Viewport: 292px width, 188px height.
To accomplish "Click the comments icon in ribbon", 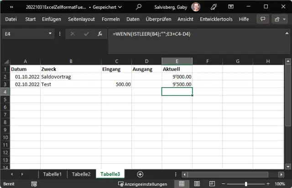I will [x=263, y=19].
